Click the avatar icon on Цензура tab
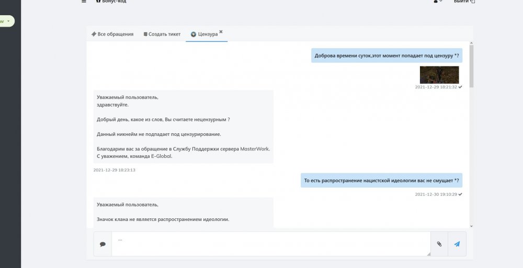Screen dimensions: 523x268 coord(194,34)
